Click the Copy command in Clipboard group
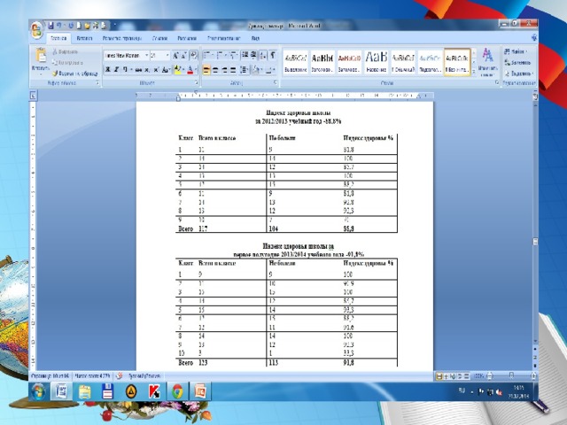The width and height of the screenshot is (567, 425). tap(67, 63)
